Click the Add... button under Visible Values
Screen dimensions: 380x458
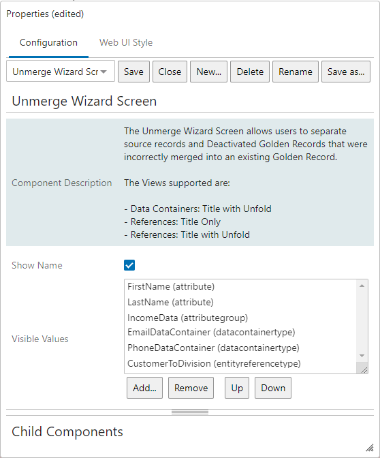[x=144, y=388]
